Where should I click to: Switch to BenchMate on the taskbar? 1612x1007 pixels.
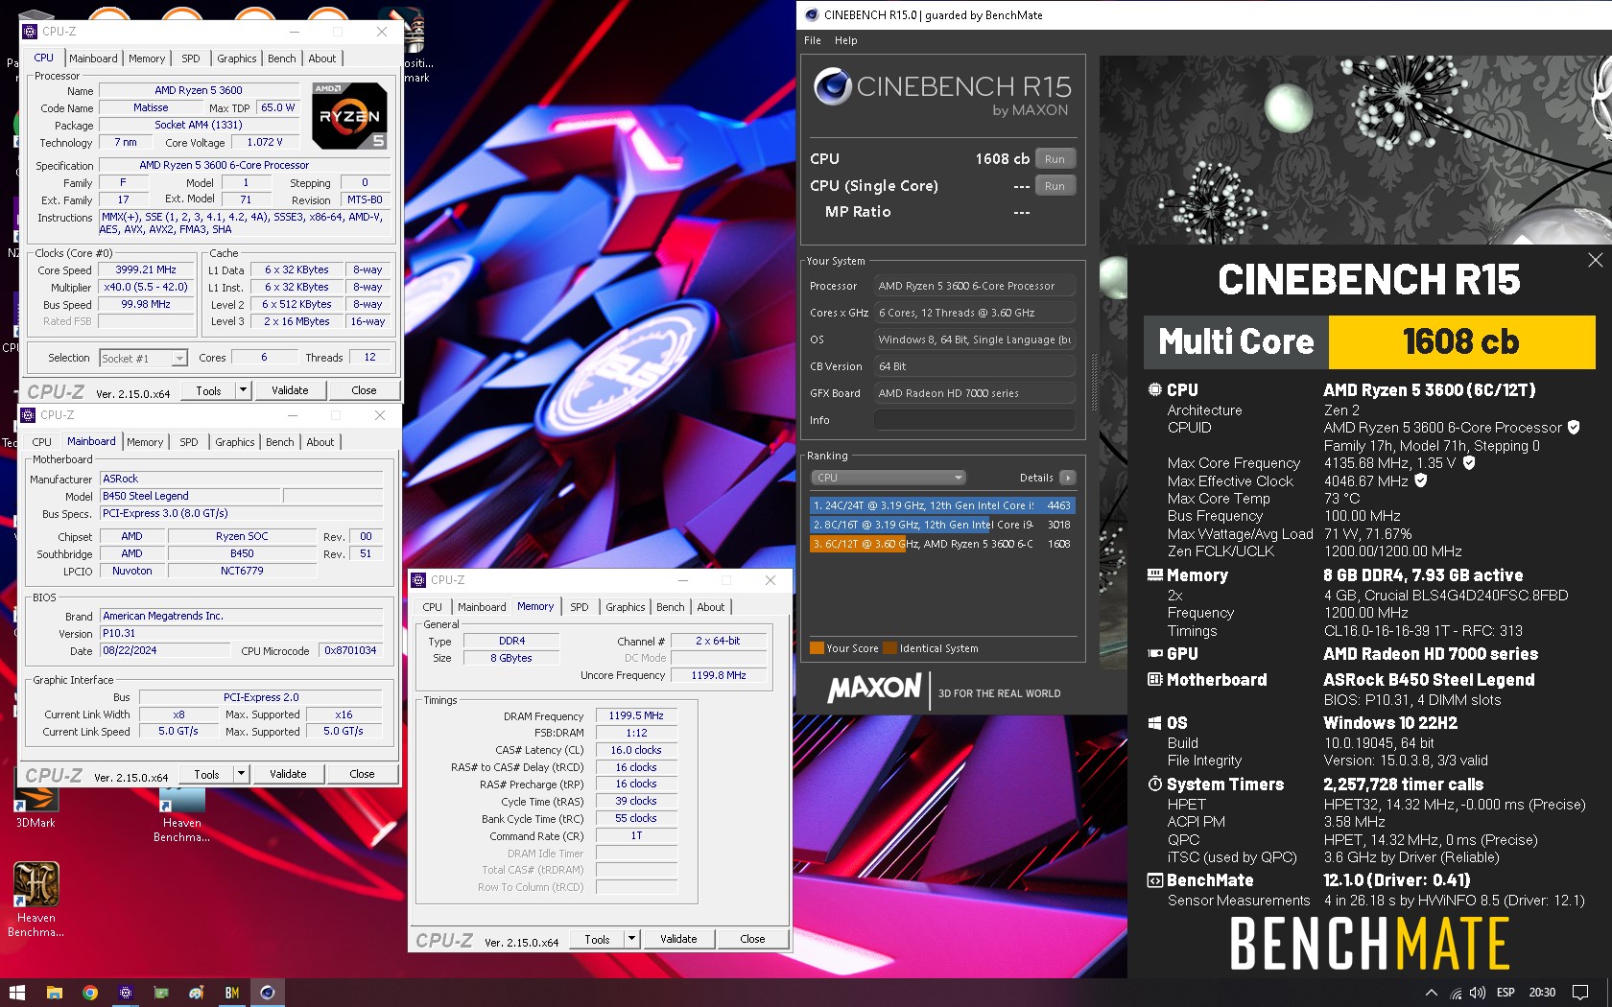232,993
